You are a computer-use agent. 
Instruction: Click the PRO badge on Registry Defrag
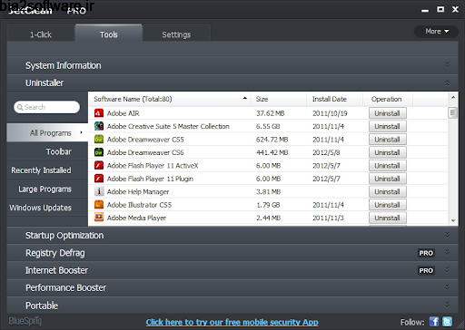(426, 253)
